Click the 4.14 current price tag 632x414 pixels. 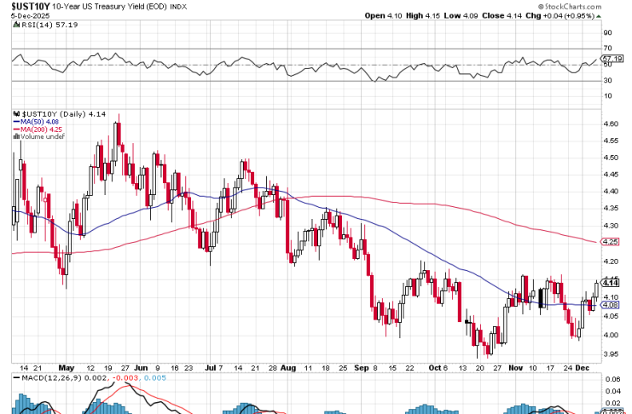click(x=609, y=283)
